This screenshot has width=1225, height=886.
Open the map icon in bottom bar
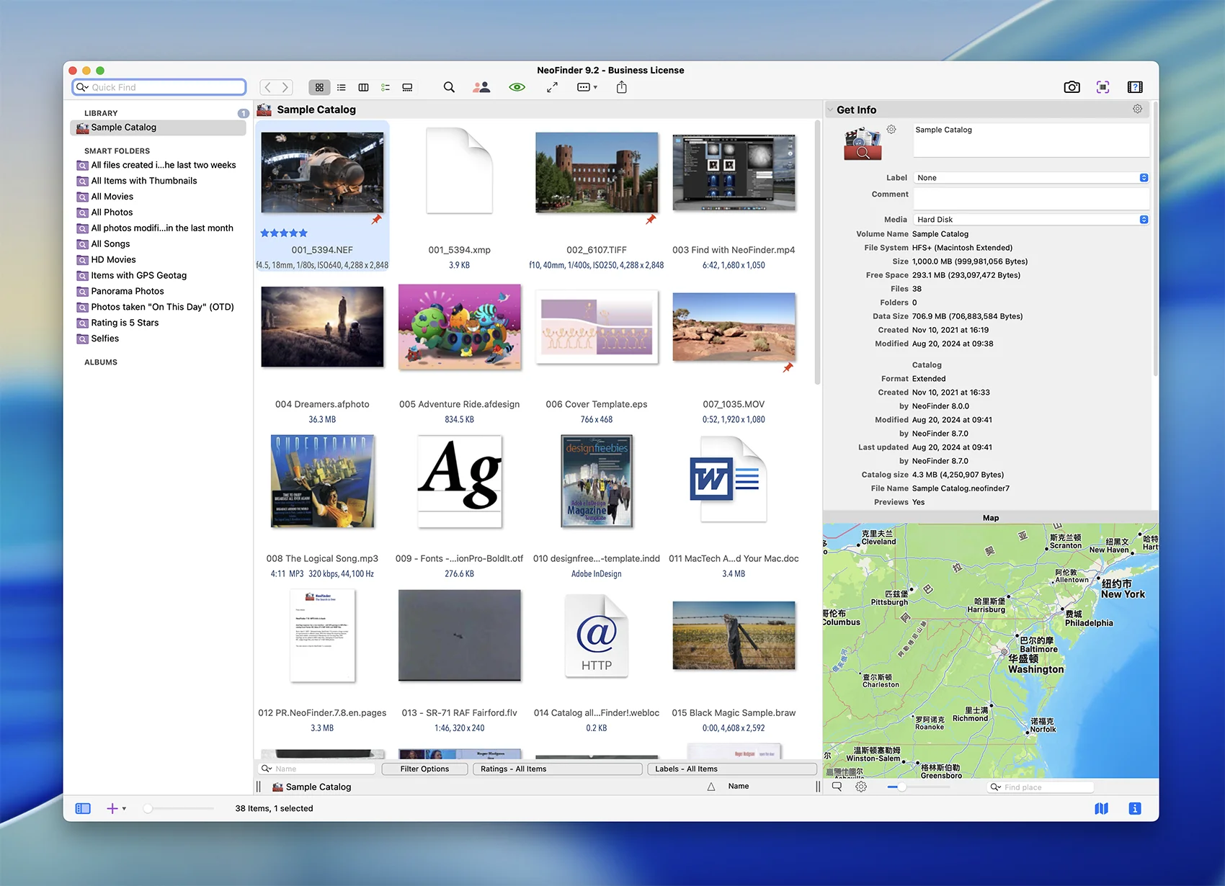click(x=1101, y=808)
